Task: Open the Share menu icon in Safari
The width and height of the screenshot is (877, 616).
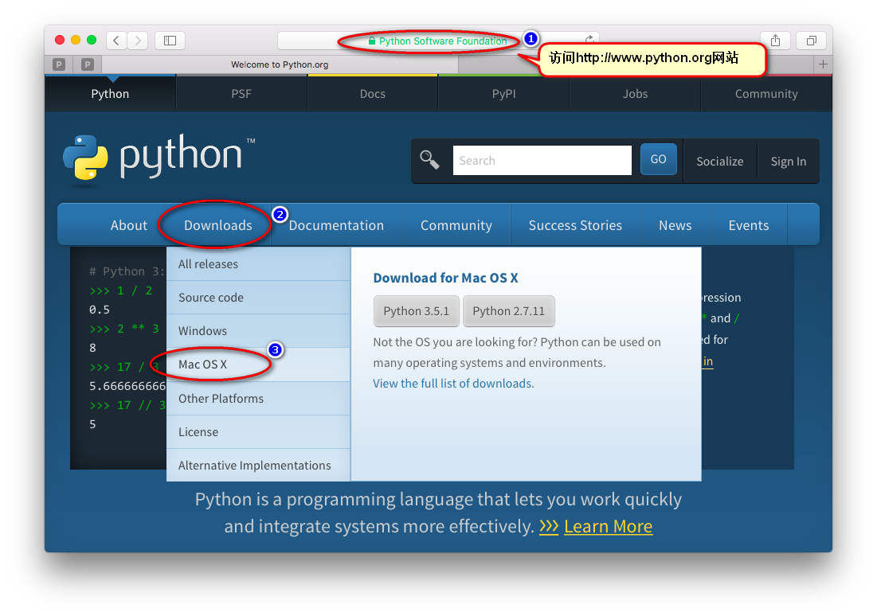Action: [775, 40]
